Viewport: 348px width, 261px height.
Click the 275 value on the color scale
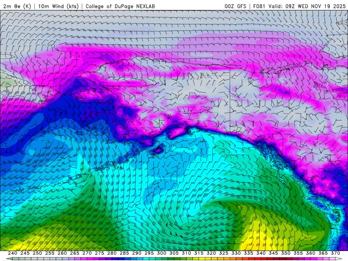(100, 253)
